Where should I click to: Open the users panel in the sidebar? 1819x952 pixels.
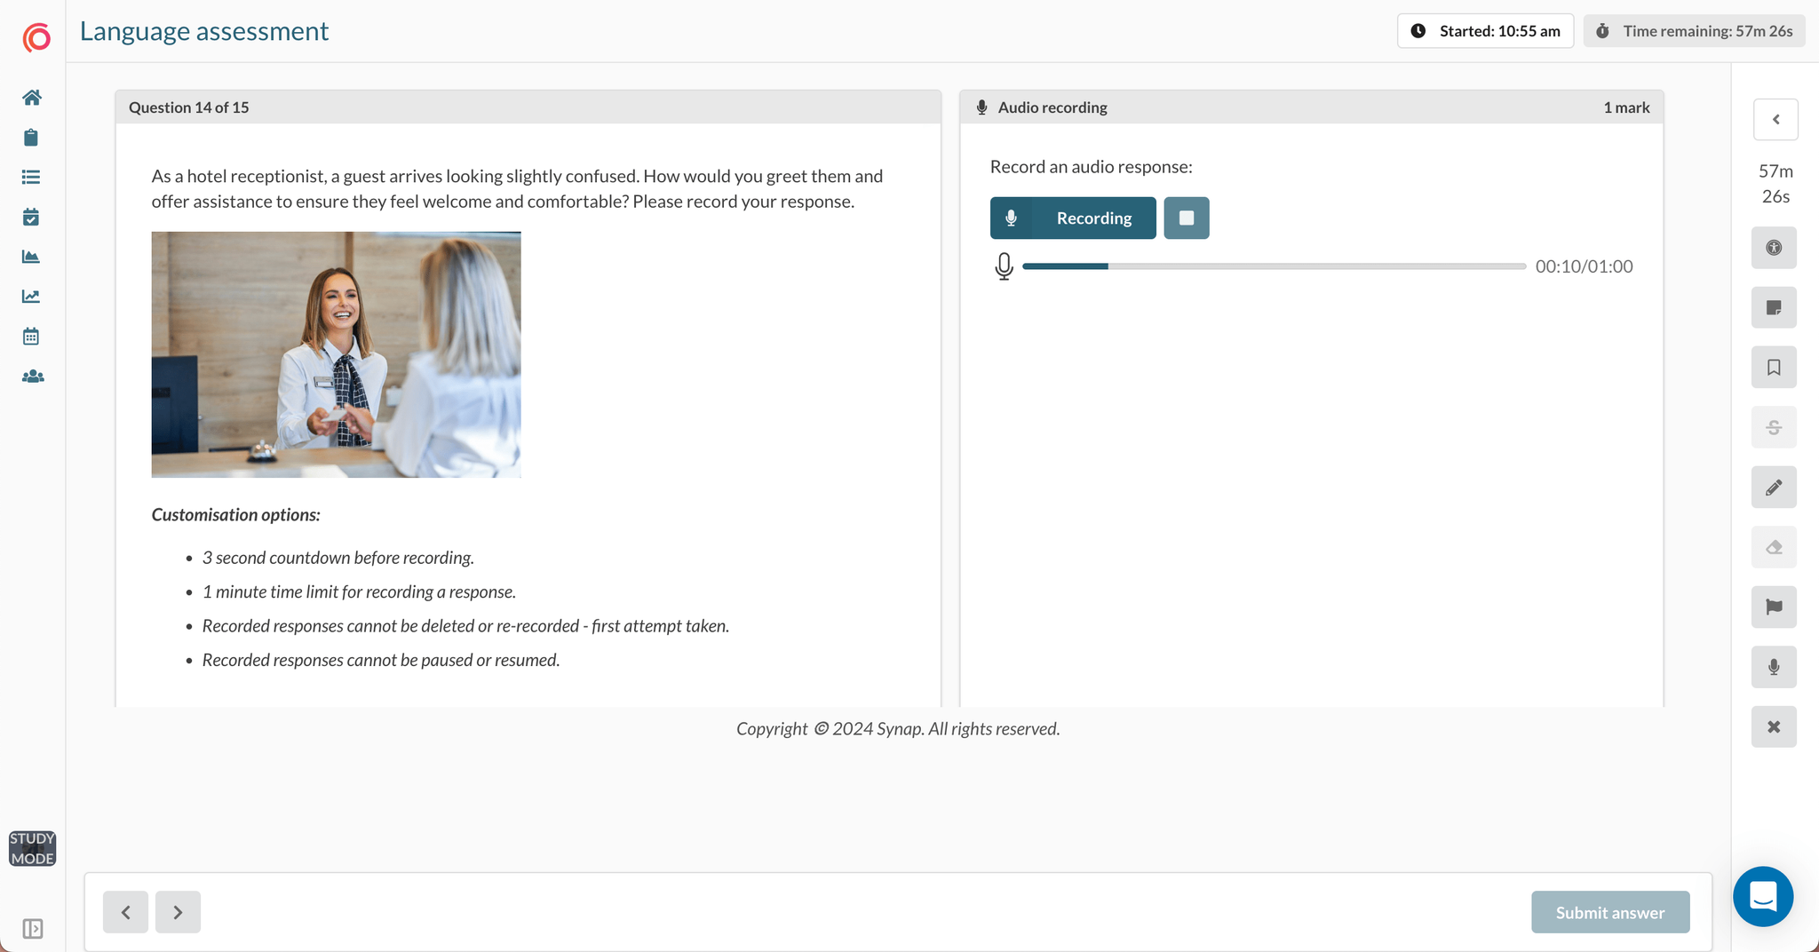click(x=32, y=376)
